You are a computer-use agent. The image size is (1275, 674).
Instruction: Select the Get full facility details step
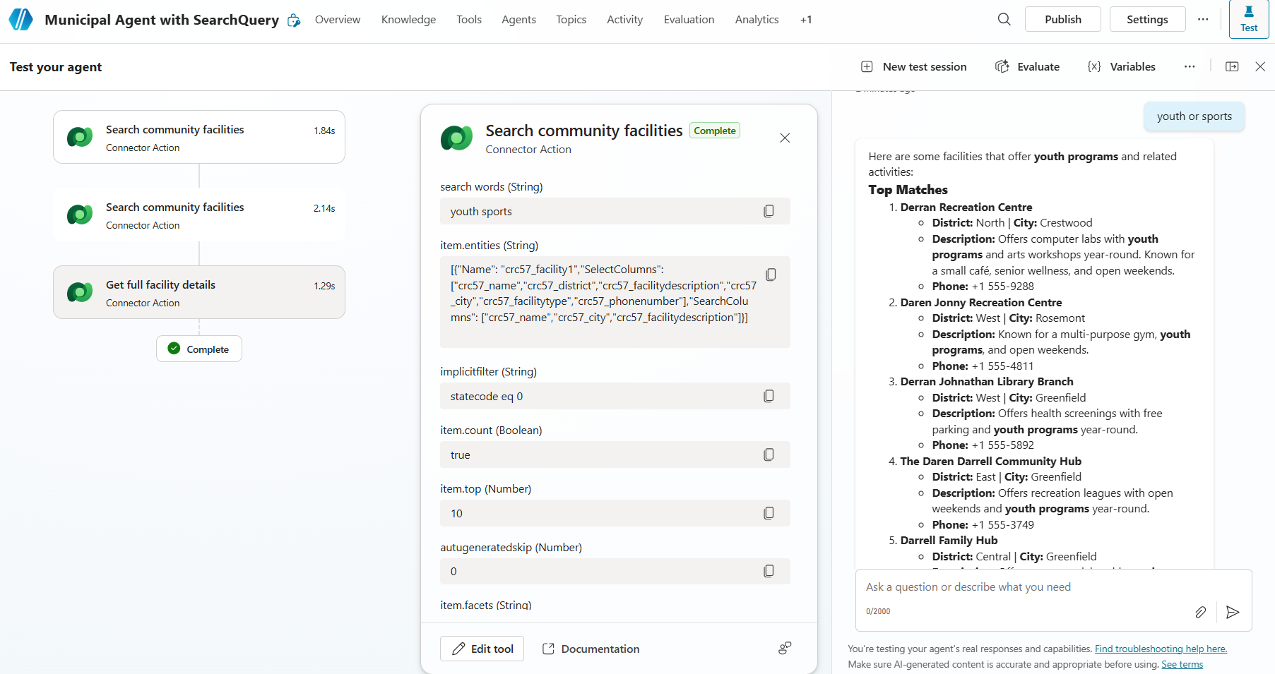point(199,292)
